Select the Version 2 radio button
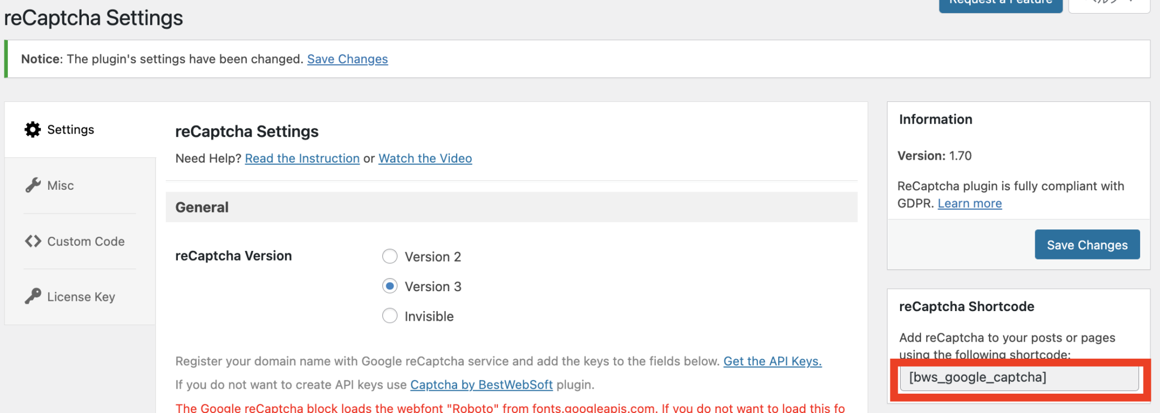Image resolution: width=1160 pixels, height=413 pixels. [390, 256]
